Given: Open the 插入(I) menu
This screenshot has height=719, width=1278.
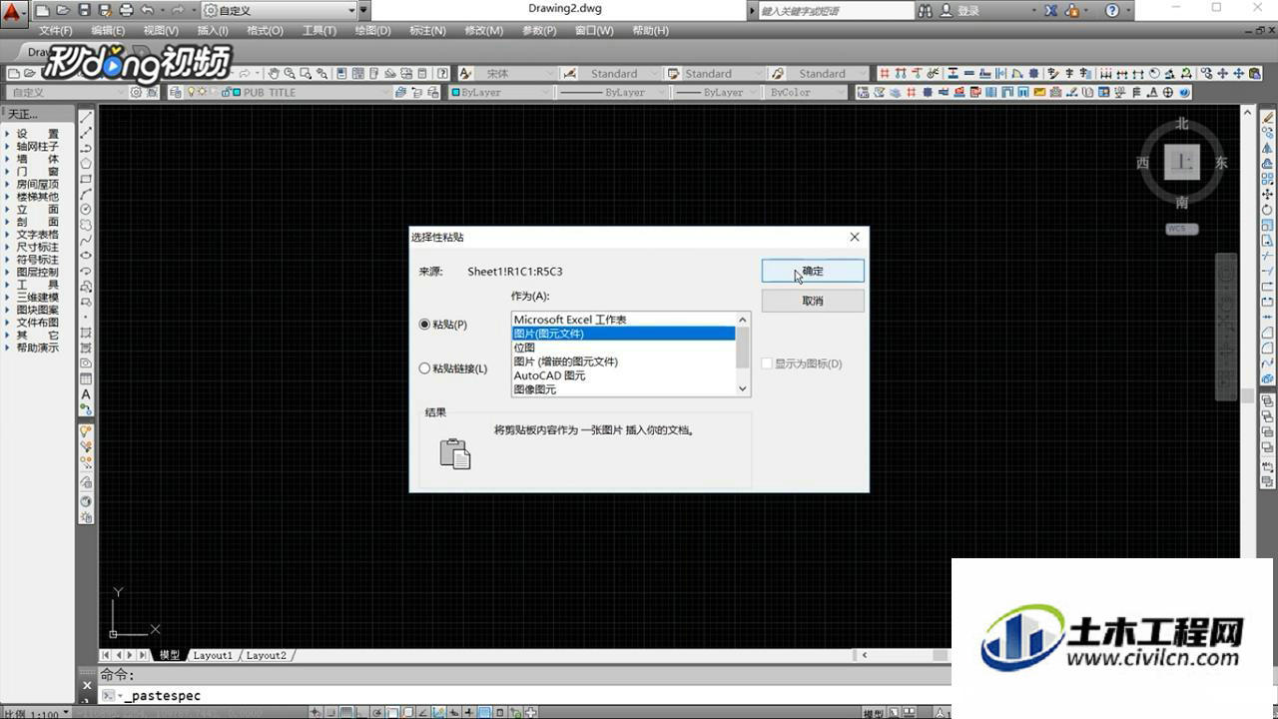Looking at the screenshot, I should pyautogui.click(x=212, y=30).
